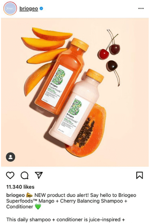The width and height of the screenshot is (150, 223).
Task: Click the orange shampoo bottle in photo
Action: tap(61, 77)
